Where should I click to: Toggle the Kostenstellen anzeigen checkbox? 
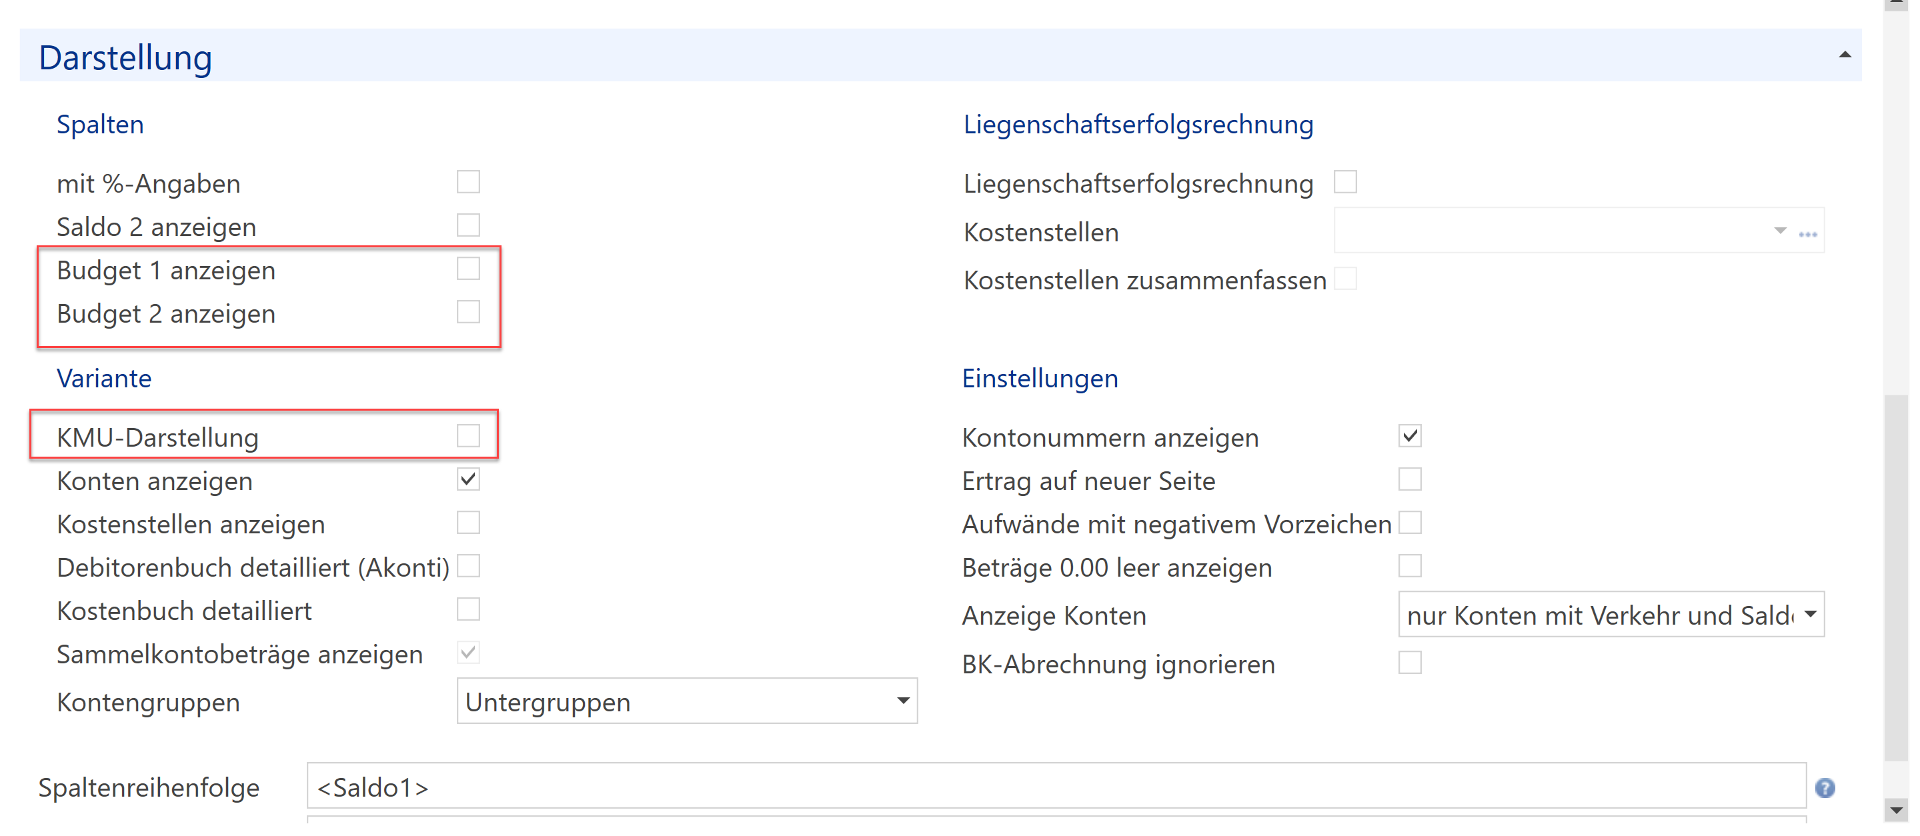468,522
